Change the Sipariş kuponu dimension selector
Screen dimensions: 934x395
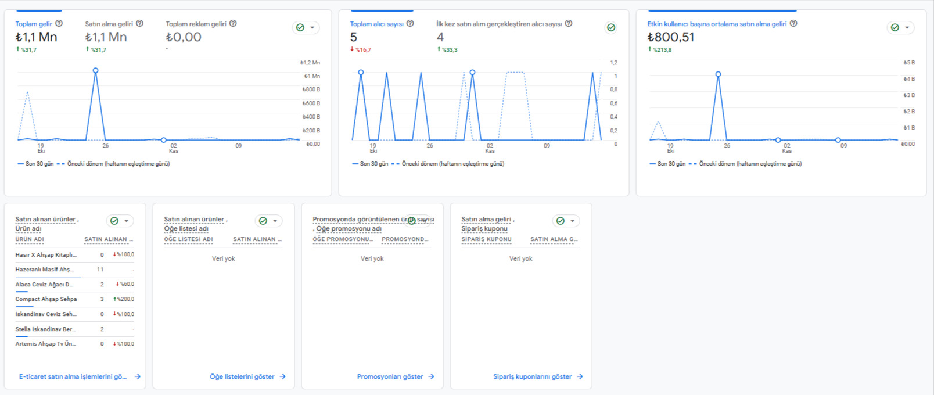484,229
